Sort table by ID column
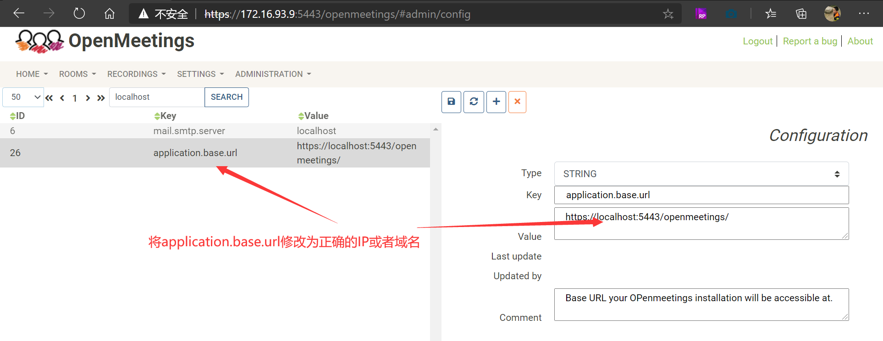 (x=17, y=116)
